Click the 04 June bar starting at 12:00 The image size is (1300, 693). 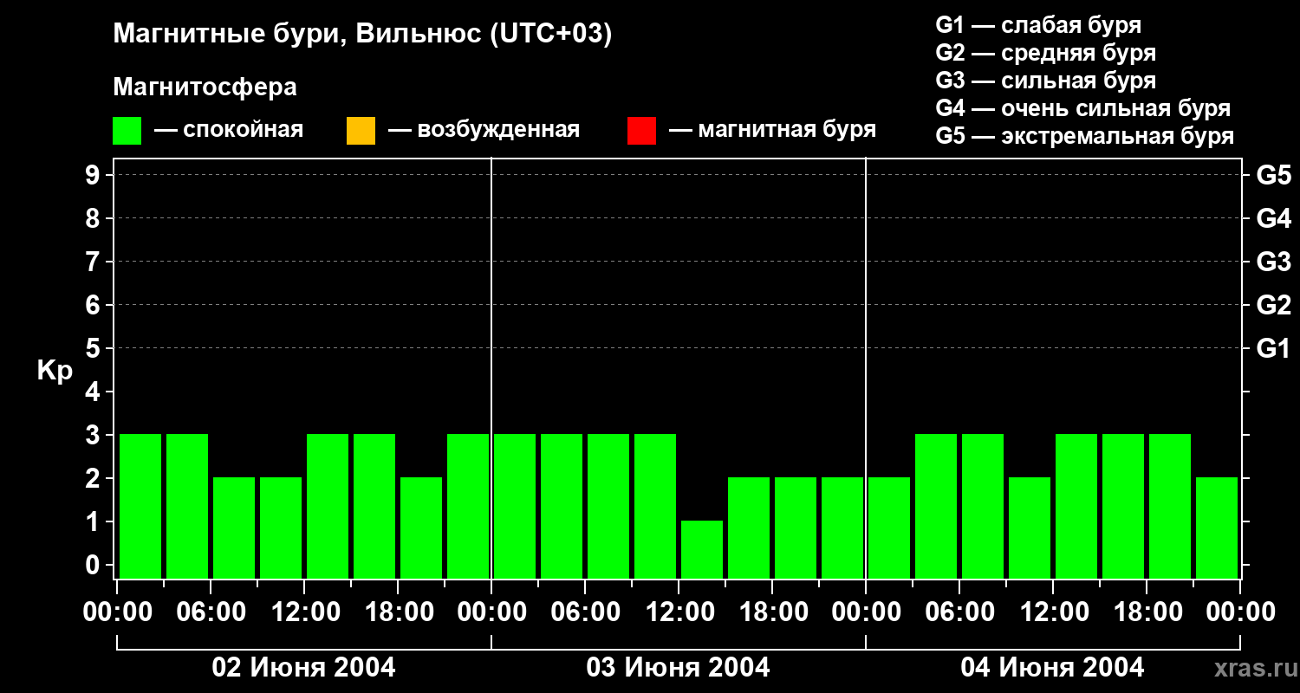click(x=1076, y=506)
